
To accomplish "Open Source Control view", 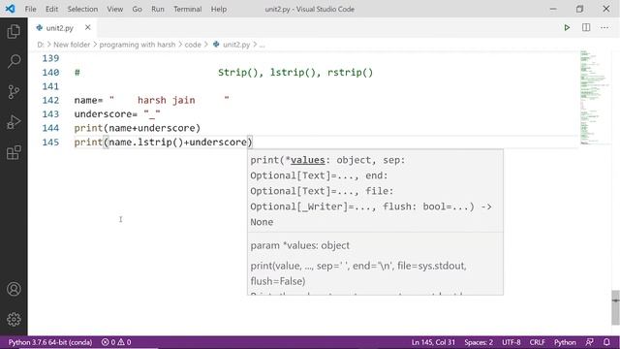I will click(x=14, y=92).
